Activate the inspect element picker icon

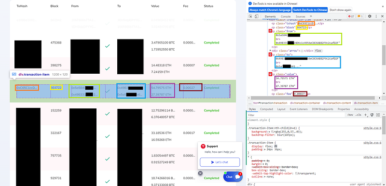pyautogui.click(x=250, y=16)
